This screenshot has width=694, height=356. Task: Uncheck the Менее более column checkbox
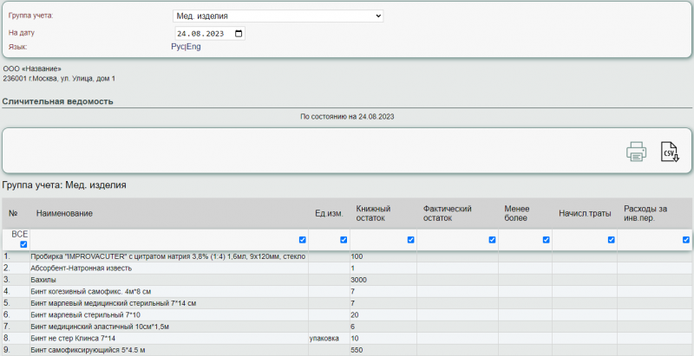tap(546, 240)
